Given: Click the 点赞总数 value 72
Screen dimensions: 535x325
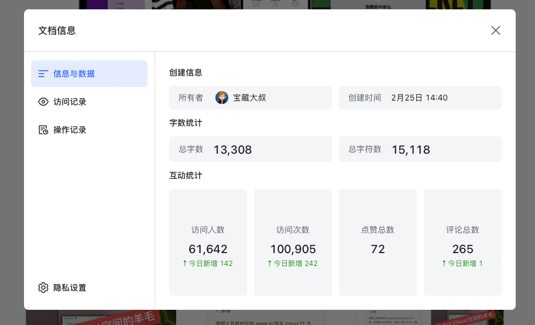Looking at the screenshot, I should [378, 249].
